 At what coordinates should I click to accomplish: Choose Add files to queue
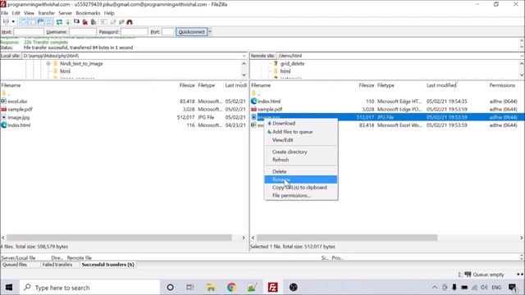click(301, 132)
